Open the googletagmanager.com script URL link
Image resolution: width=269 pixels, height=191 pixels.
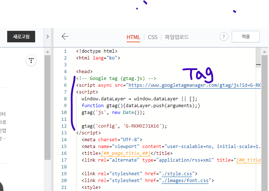tap(194, 85)
